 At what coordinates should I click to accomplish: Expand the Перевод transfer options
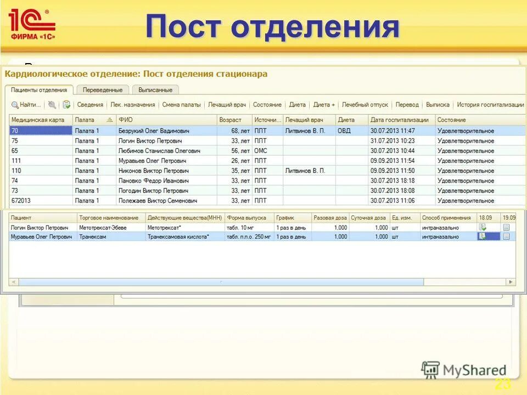(x=408, y=104)
